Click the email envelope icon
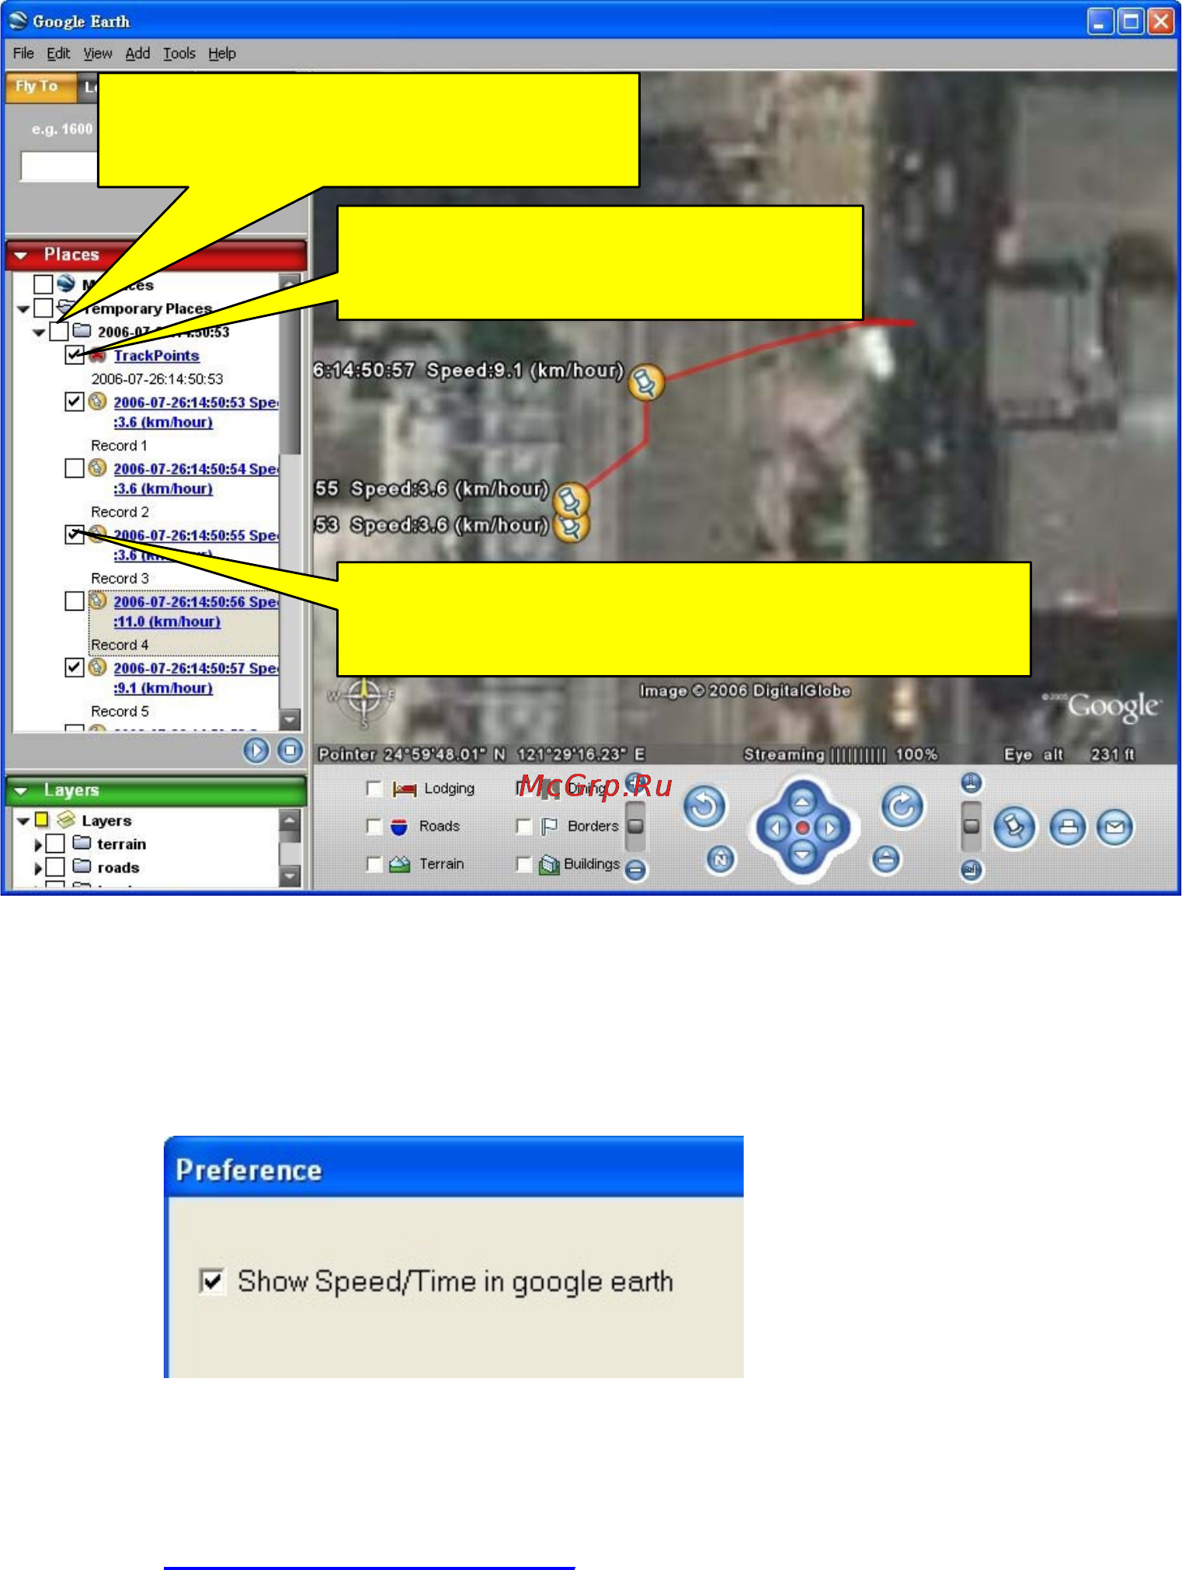Viewport: 1182px width, 1570px height. pyautogui.click(x=1114, y=827)
